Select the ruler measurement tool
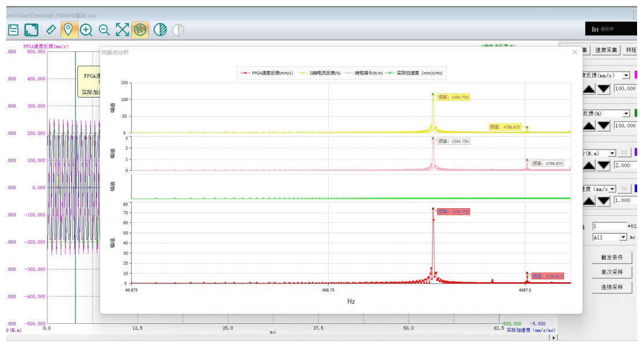Image resolution: width=644 pixels, height=348 pixels. point(51,30)
